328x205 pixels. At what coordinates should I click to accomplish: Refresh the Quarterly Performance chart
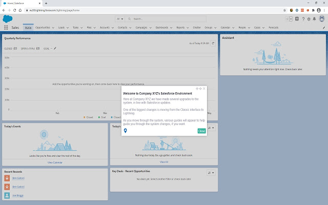(x=213, y=44)
